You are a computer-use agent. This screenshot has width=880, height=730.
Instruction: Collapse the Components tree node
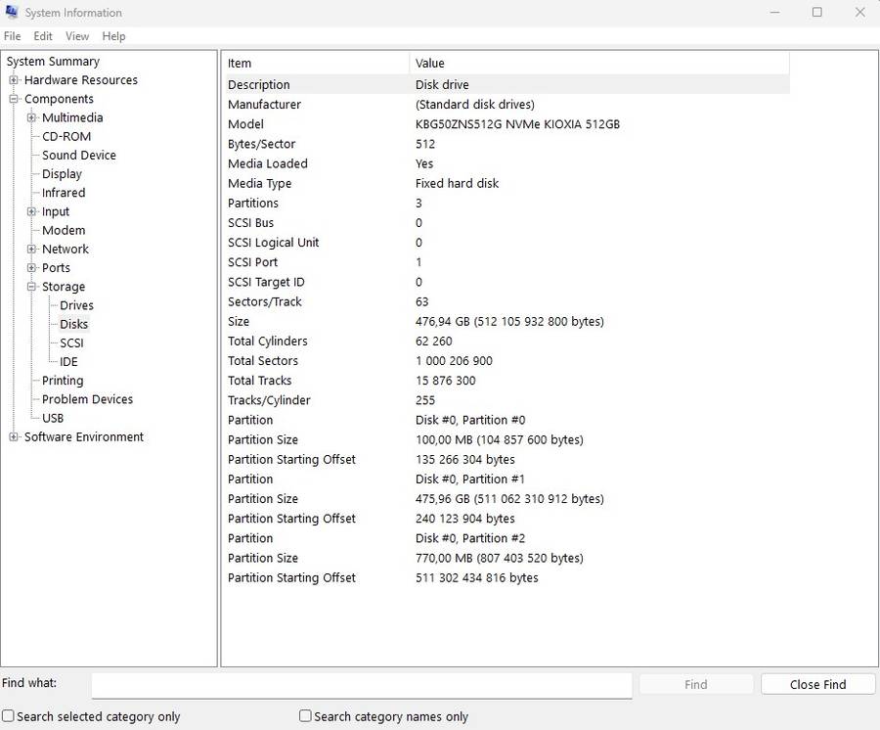[14, 99]
